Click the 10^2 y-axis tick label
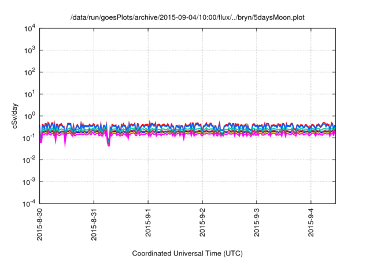The image size is (370, 259). pos(29,72)
